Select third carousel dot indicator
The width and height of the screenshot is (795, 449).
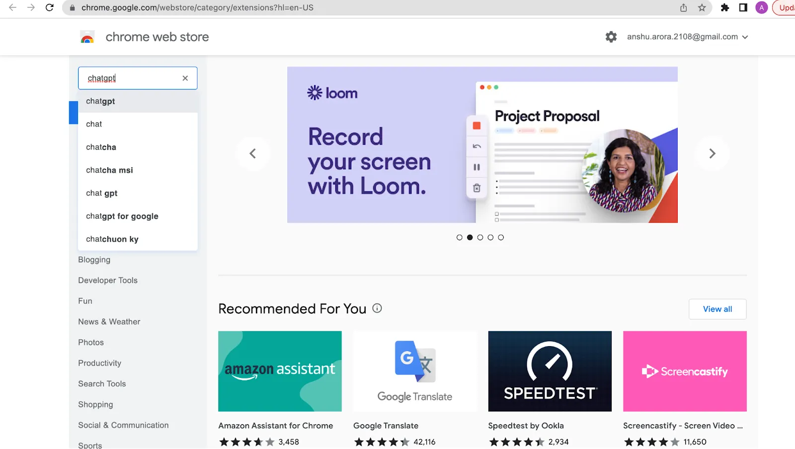[x=480, y=237]
